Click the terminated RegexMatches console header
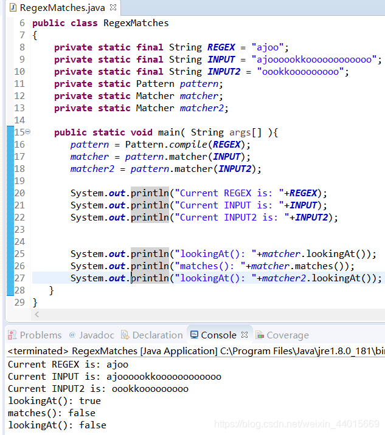 pos(196,351)
